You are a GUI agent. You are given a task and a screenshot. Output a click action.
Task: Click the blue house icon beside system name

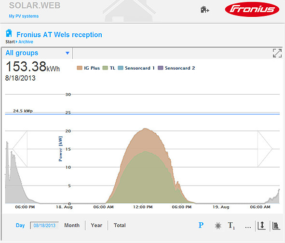[x=9, y=33]
